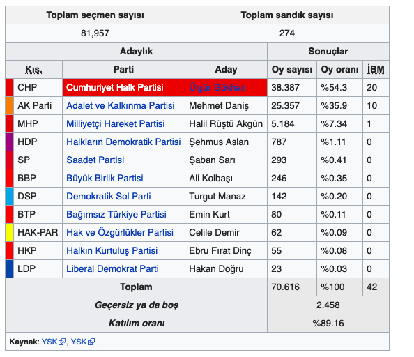Open Hak ve Özgürlükler Partisi link
Viewport: 414px width, 357px height.
coord(120,232)
